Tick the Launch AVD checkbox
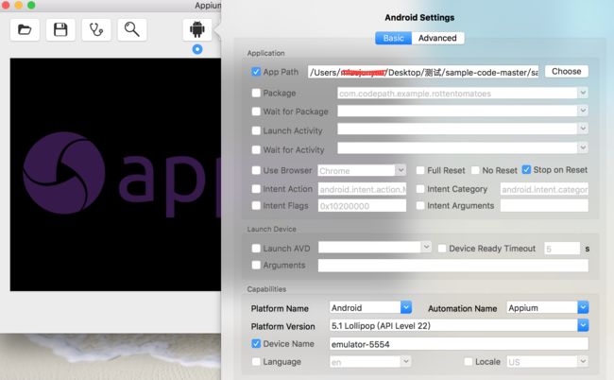 [256, 249]
